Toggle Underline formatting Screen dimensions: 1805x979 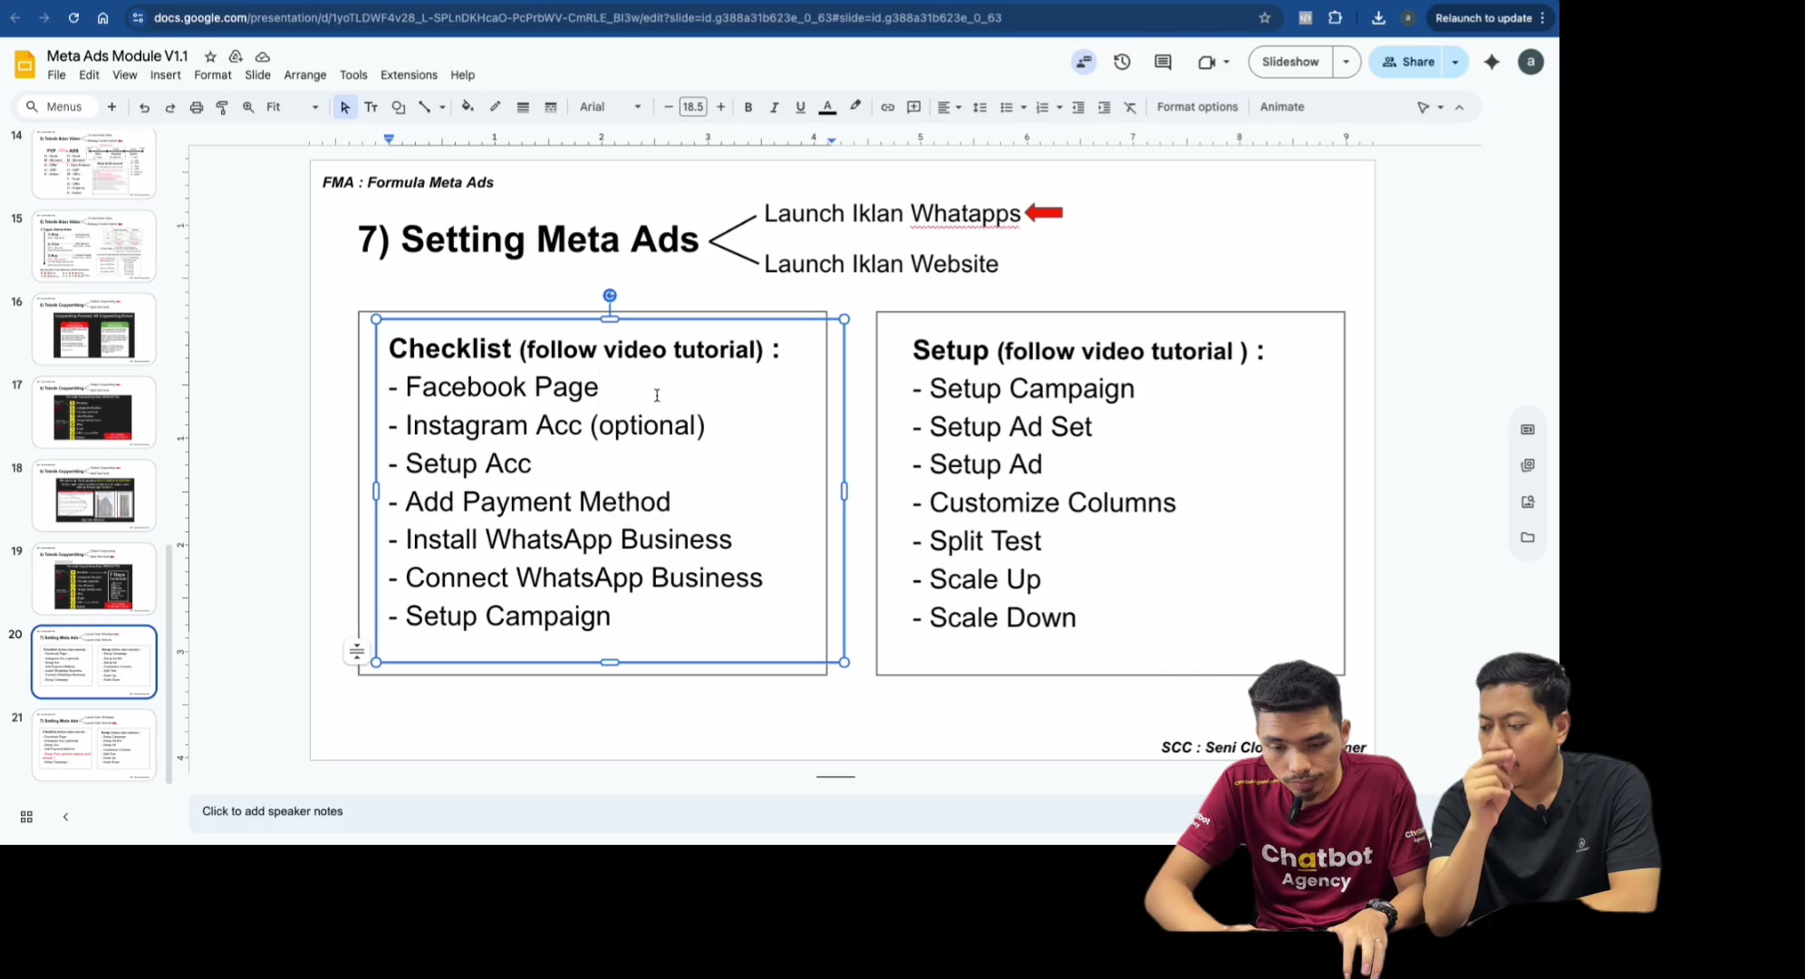pyautogui.click(x=800, y=107)
